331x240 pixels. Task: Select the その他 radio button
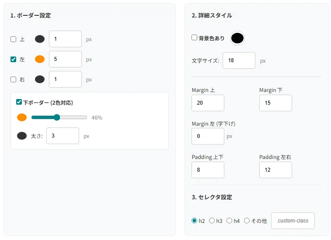pyautogui.click(x=247, y=221)
